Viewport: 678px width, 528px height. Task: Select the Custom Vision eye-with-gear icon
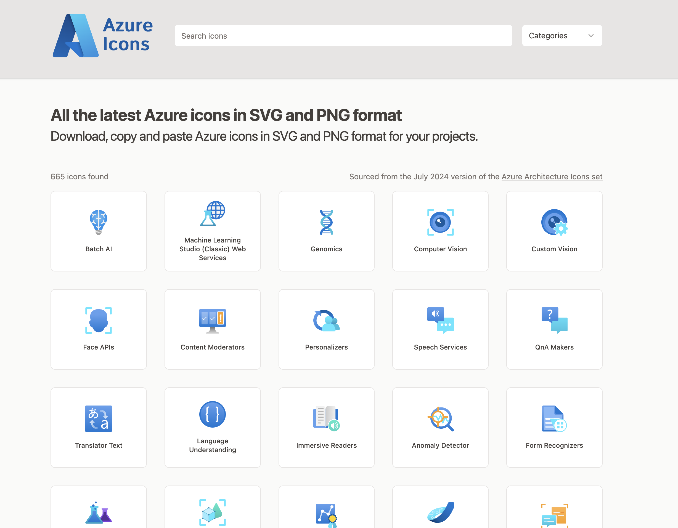(x=554, y=222)
